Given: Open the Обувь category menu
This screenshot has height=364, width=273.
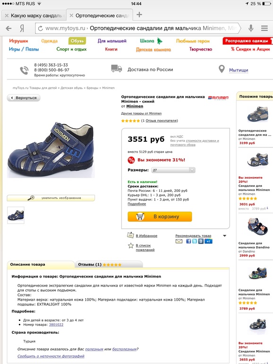Looking at the screenshot, I should 77,41.
